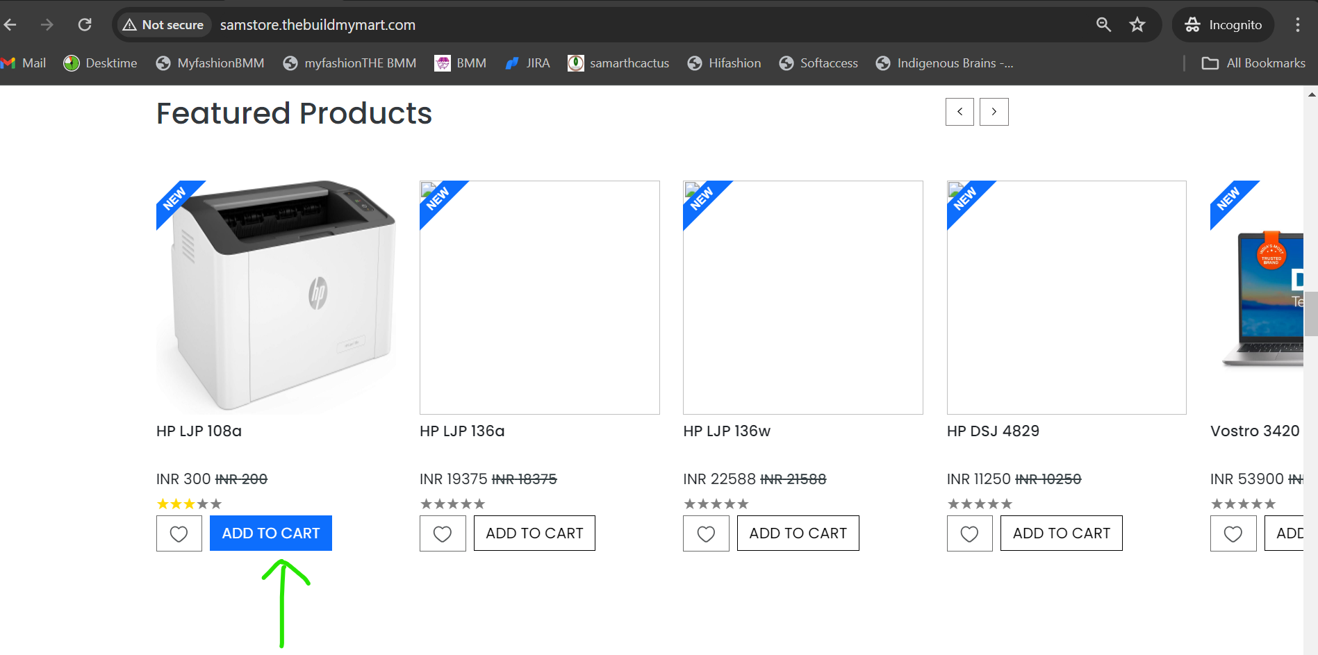The image size is (1318, 655).
Task: Click the INR 11250 price
Action: tap(979, 479)
